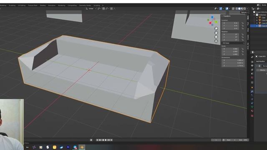Switch to material preview shading

point(242,8)
